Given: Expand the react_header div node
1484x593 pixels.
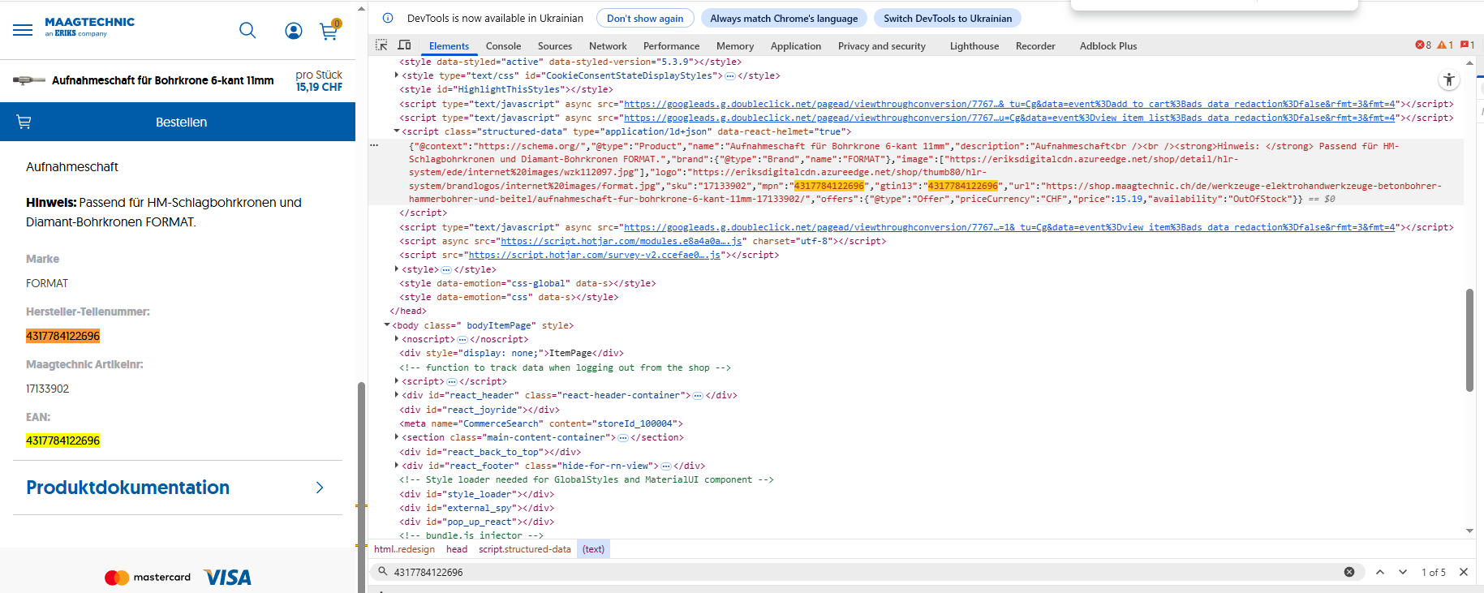Looking at the screenshot, I should [x=397, y=395].
